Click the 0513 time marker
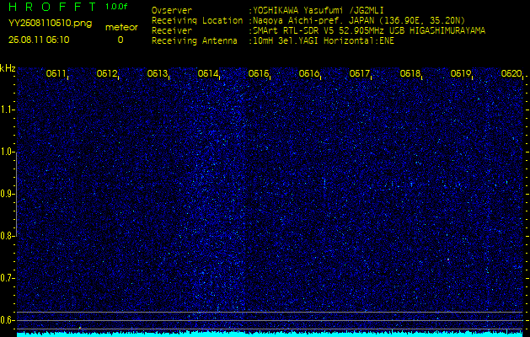The image size is (530, 337). click(x=158, y=73)
